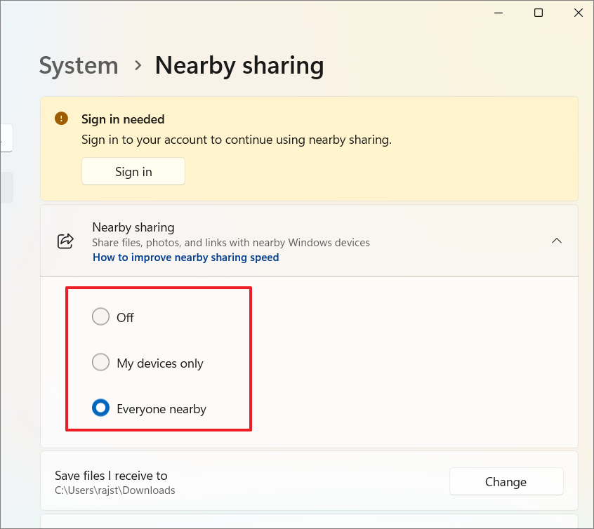Viewport: 594px width, 529px height.
Task: Click the Nearby sharing share icon
Action: (x=65, y=241)
